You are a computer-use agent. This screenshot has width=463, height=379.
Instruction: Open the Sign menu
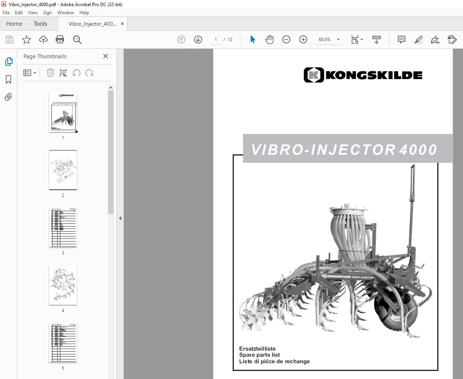(x=47, y=13)
